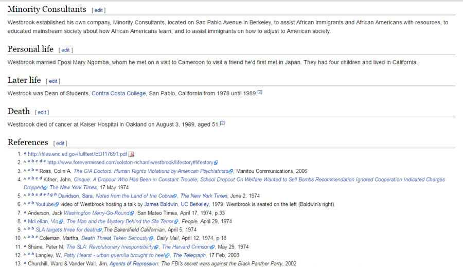Click the caret back-link for the Anderson reference

pos(25,212)
